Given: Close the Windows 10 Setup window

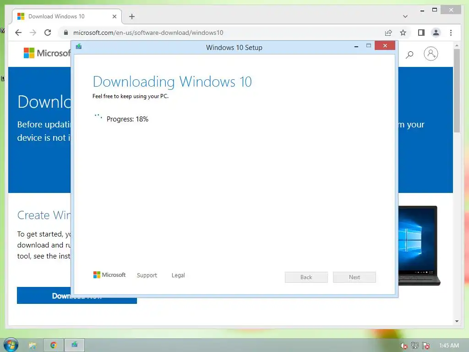Looking at the screenshot, I should (x=385, y=45).
